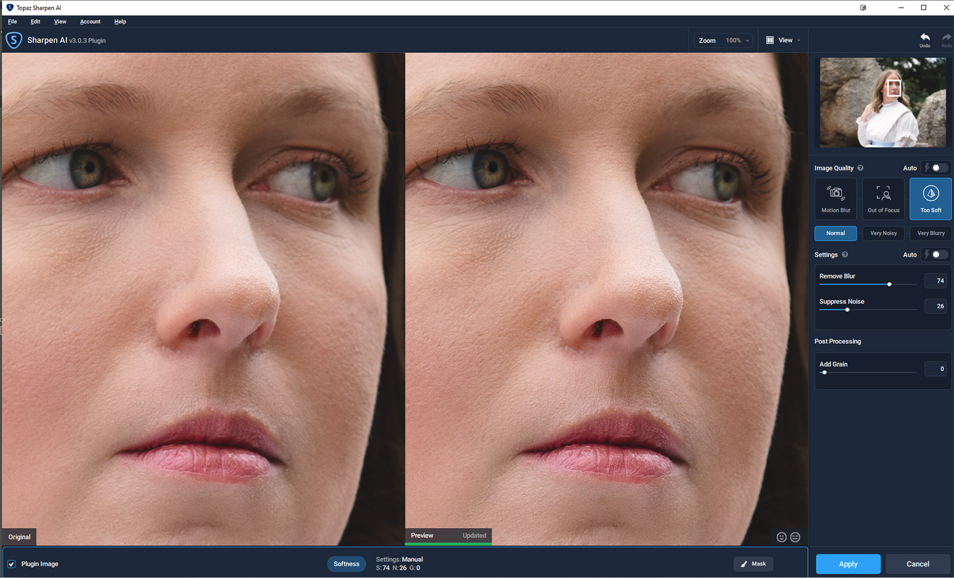The width and height of the screenshot is (954, 578).
Task: Open the Account menu
Action: [90, 21]
